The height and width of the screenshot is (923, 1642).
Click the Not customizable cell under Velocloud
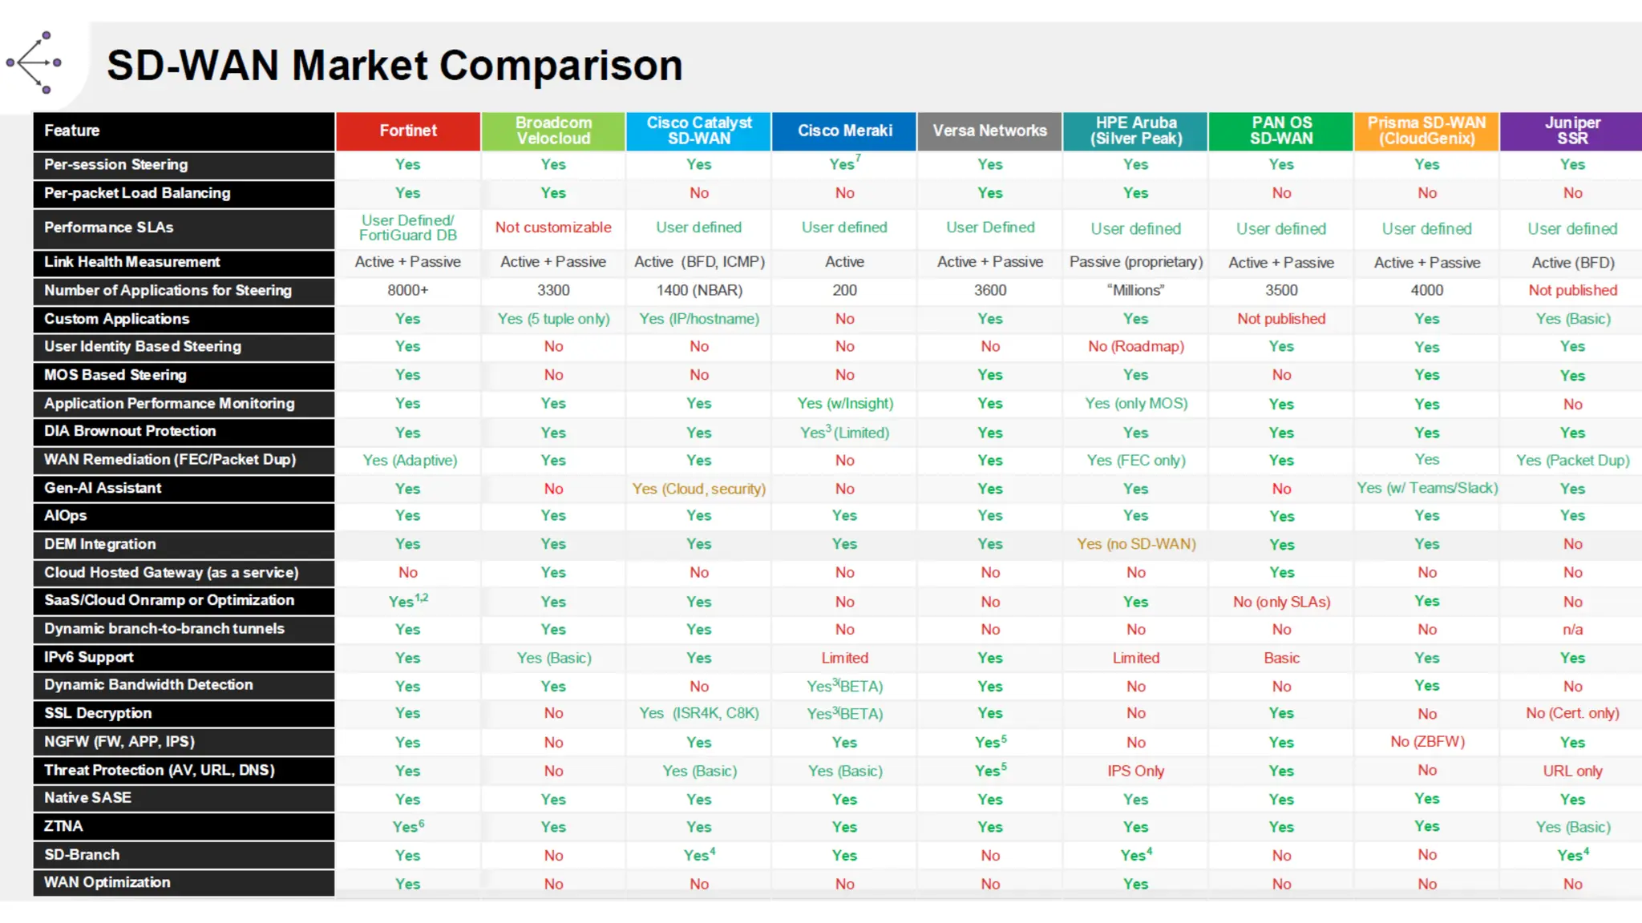coord(553,228)
